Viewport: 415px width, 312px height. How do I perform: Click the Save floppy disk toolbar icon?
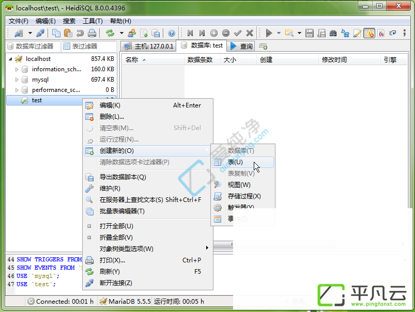tap(310, 33)
